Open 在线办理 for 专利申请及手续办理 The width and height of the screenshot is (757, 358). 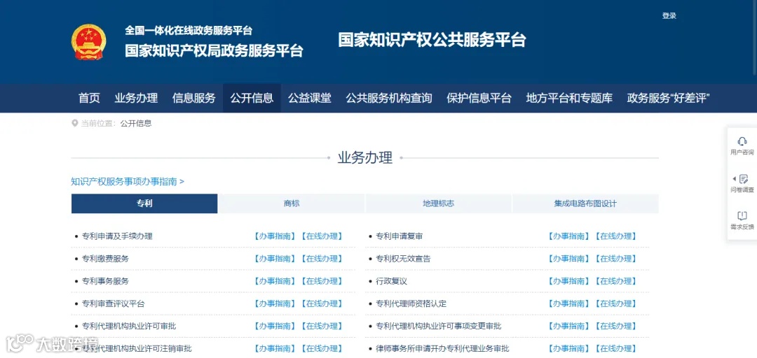(x=322, y=236)
